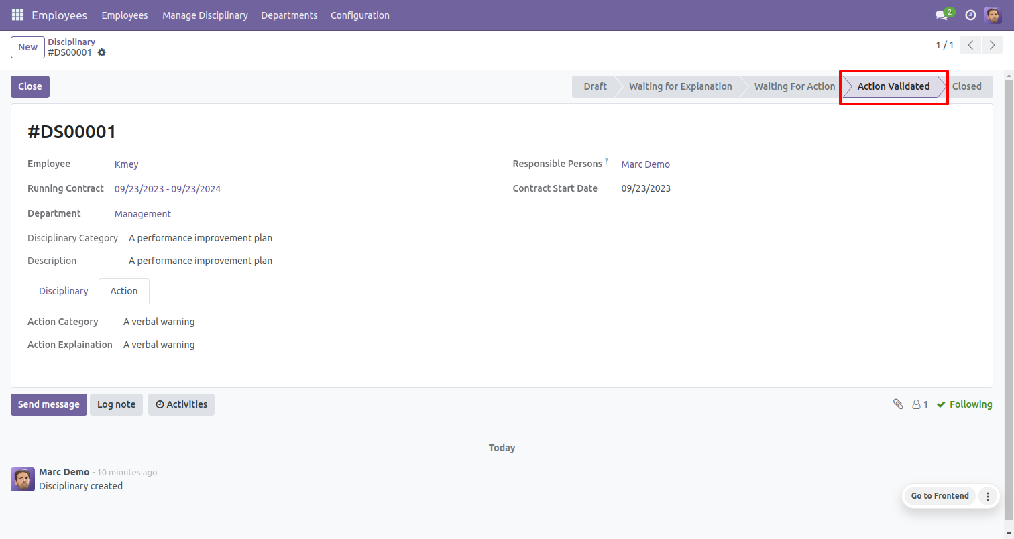This screenshot has height=539, width=1014.
Task: Click the Marc Demo author name in chatter
Action: [x=64, y=472]
